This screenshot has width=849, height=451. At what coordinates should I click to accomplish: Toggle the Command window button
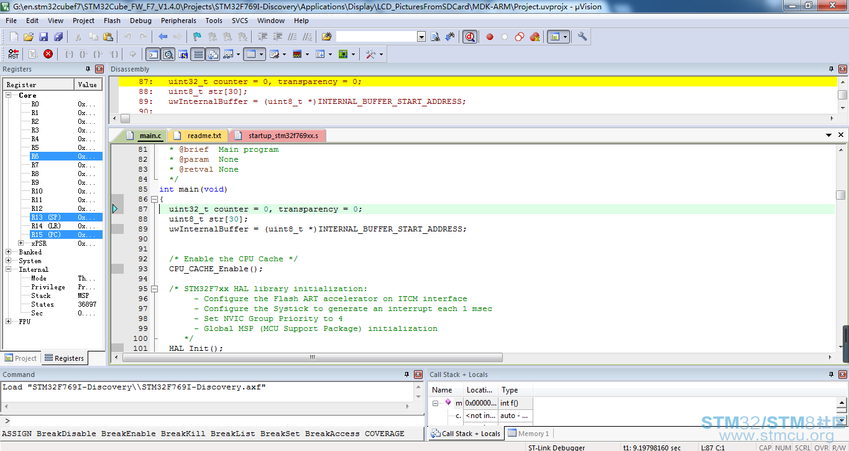[152, 54]
